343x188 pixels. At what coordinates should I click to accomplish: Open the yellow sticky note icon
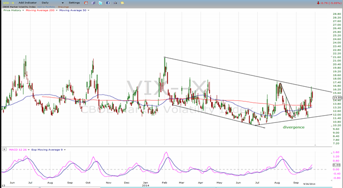(x=122, y=3)
